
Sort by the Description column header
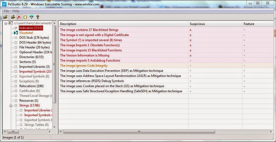(123, 24)
